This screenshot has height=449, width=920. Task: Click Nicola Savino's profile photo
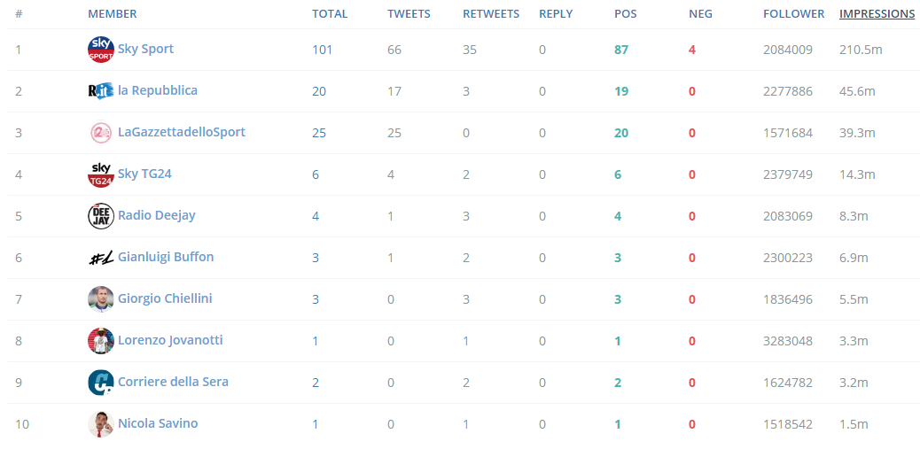coord(100,424)
